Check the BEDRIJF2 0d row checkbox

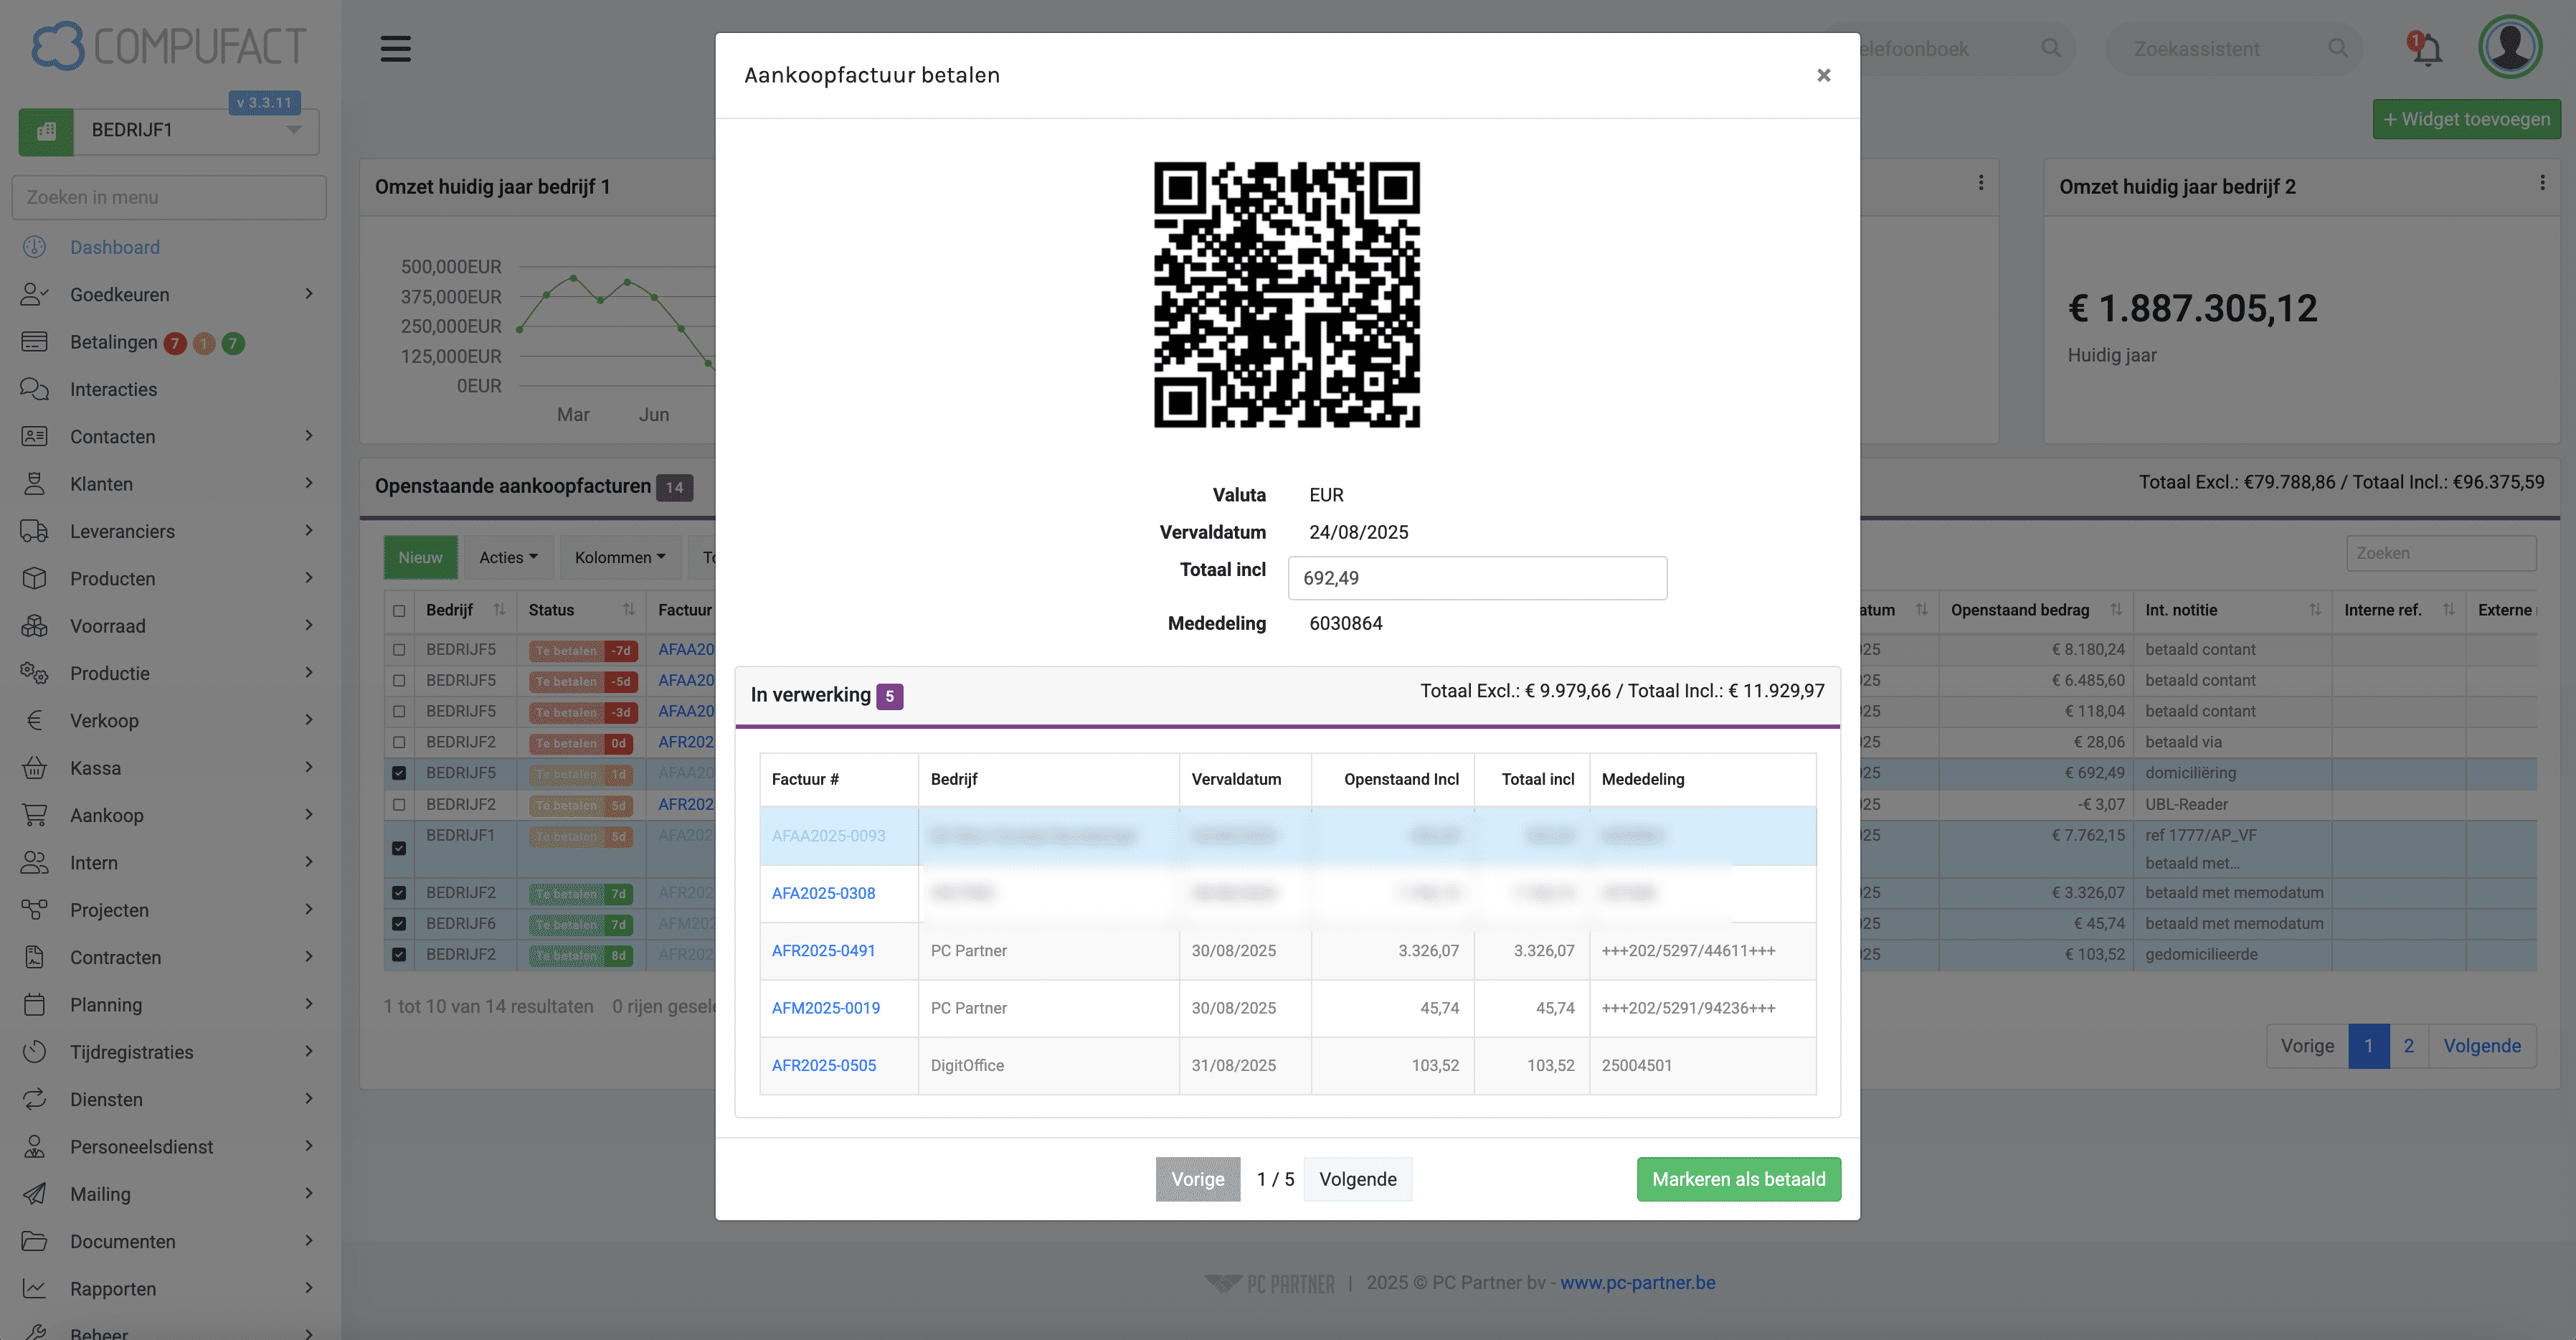click(x=399, y=743)
